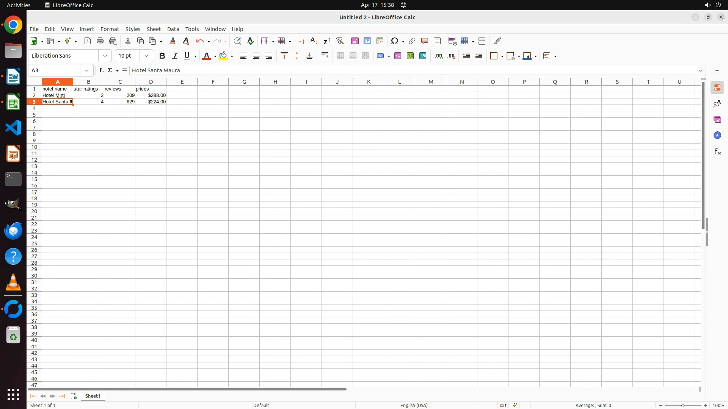The height and width of the screenshot is (409, 728).
Task: Click the formula input line
Action: [413, 70]
